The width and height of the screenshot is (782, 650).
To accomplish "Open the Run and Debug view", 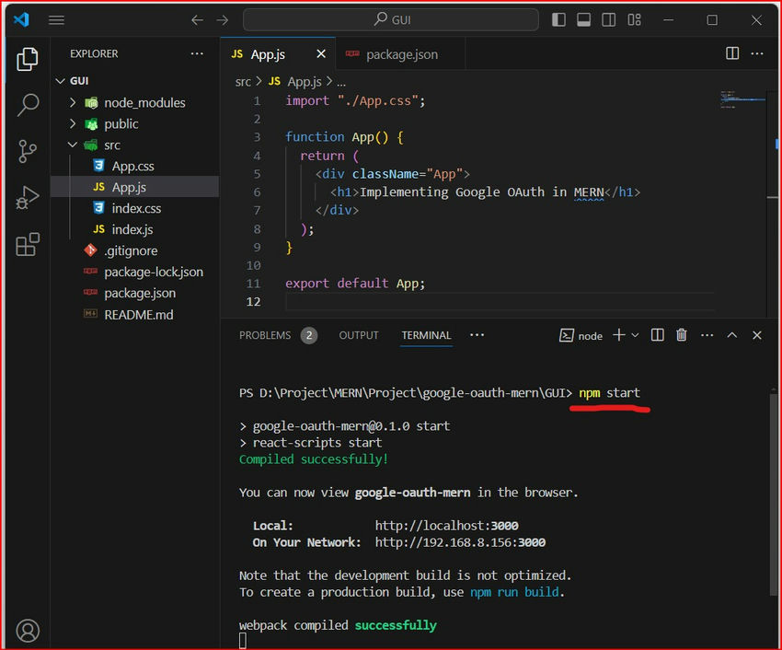I will [x=28, y=197].
